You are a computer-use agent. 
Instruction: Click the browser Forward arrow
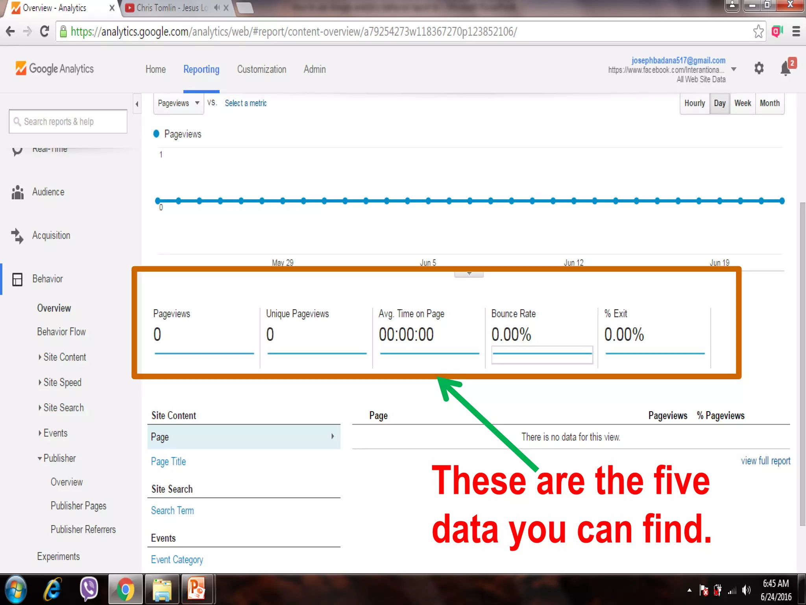pyautogui.click(x=27, y=32)
